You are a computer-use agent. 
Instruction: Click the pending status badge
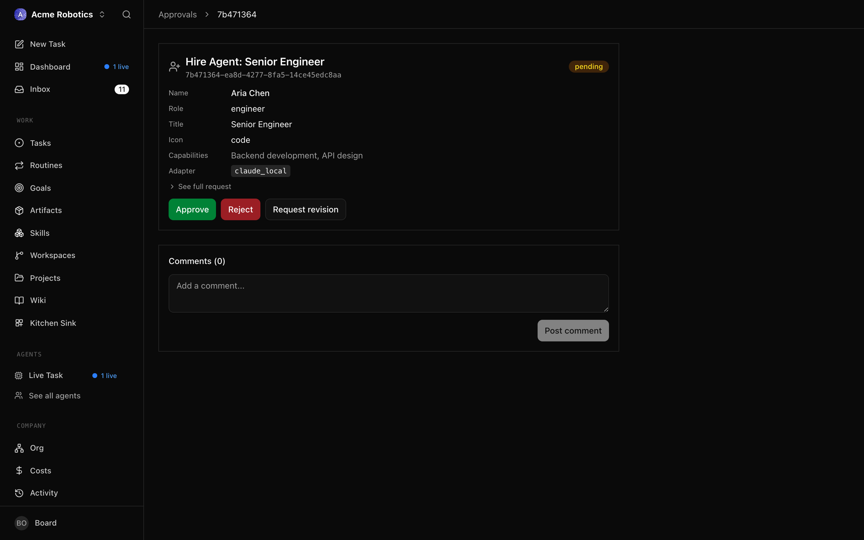(x=588, y=66)
